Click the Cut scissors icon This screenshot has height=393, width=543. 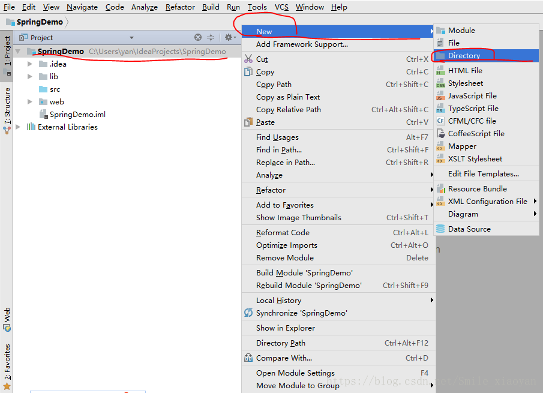248,59
